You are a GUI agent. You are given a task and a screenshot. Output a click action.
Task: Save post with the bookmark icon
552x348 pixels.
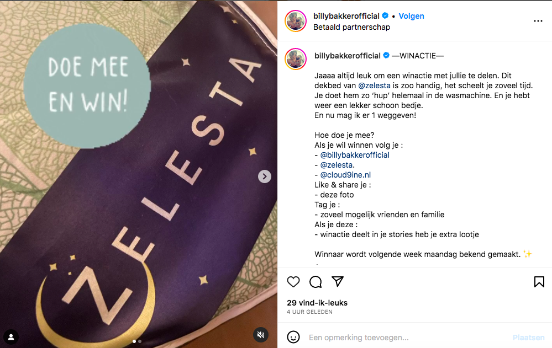pyautogui.click(x=539, y=282)
